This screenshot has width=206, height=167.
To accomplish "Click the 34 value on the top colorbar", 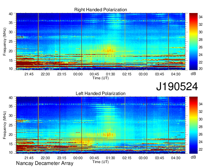I will click(201, 17).
